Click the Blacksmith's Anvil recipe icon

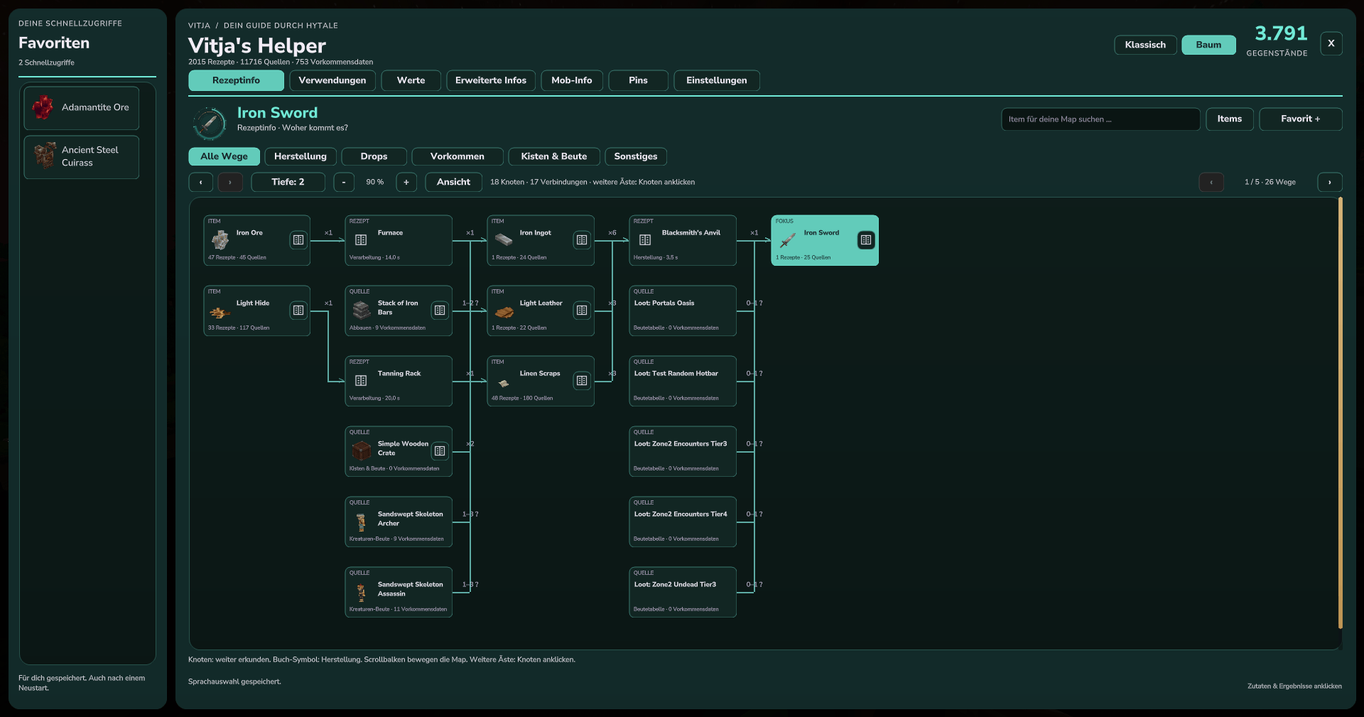click(645, 240)
